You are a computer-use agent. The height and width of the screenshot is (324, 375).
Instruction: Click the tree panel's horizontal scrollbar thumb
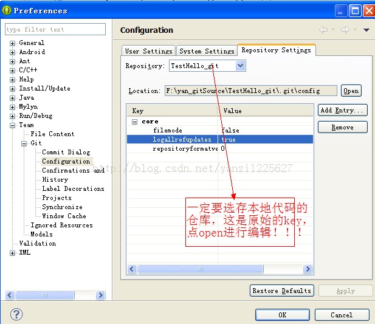(x=45, y=295)
